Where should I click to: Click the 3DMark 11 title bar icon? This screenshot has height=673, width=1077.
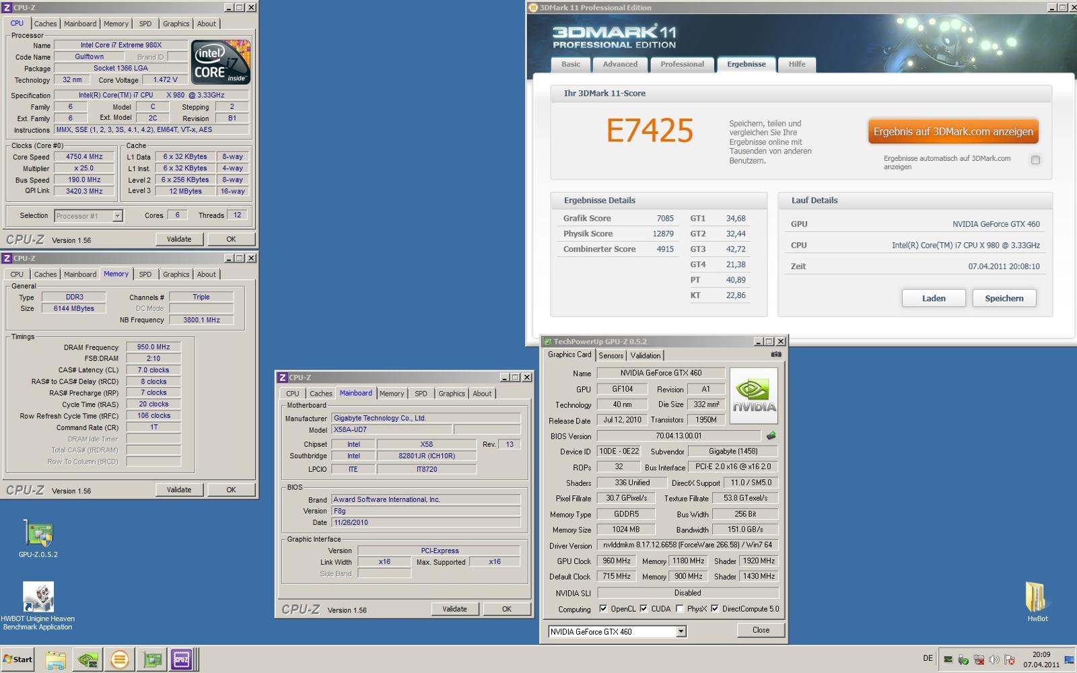[534, 7]
